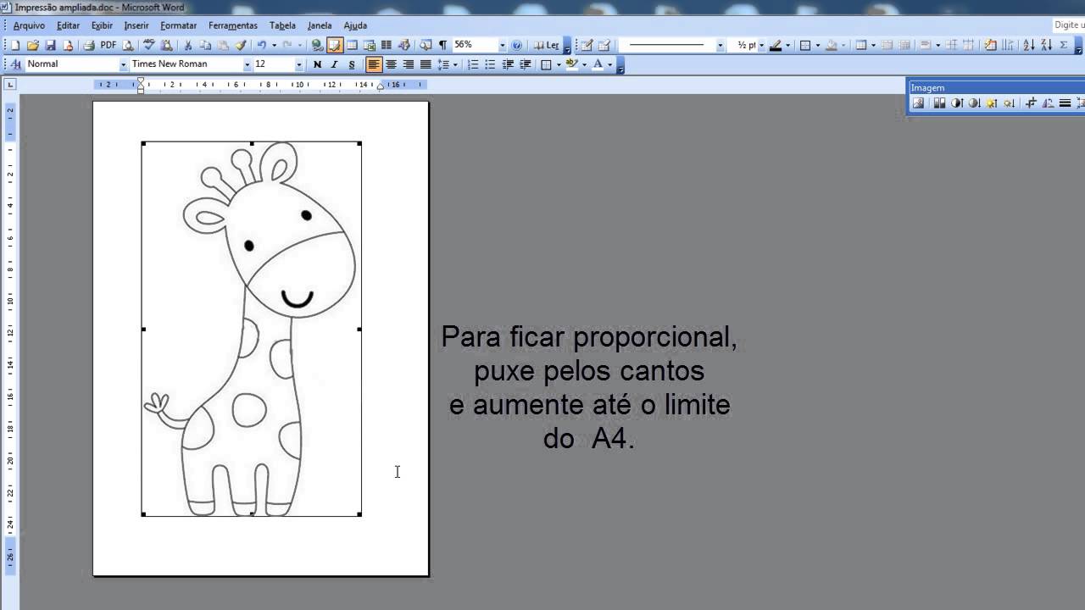Open print preview
The image size is (1085, 610).
(128, 45)
